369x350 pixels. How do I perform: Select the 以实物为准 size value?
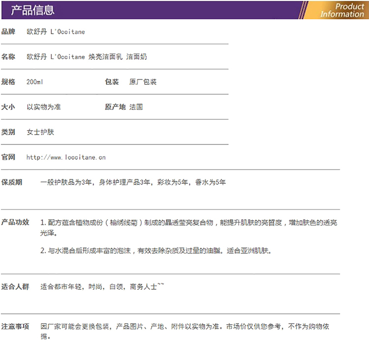44,107
